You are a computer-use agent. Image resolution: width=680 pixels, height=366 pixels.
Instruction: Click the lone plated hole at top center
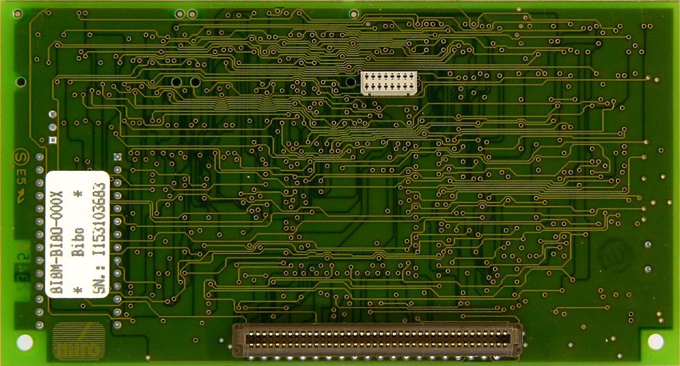point(354,14)
